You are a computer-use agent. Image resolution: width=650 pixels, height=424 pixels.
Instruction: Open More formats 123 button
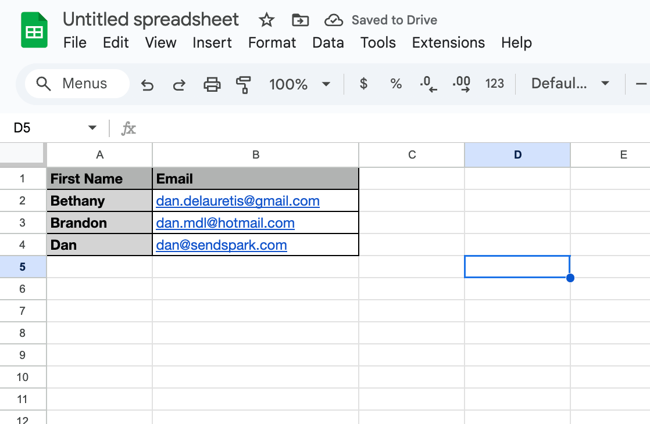(495, 84)
